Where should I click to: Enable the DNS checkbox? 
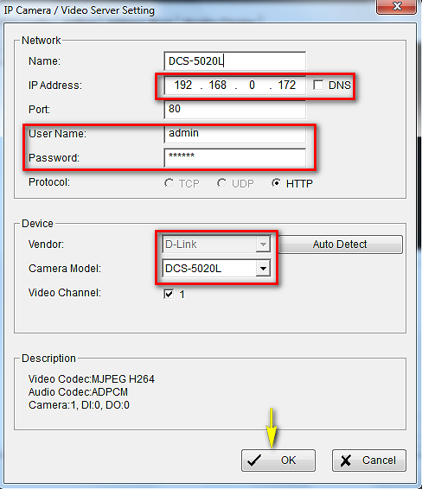318,85
